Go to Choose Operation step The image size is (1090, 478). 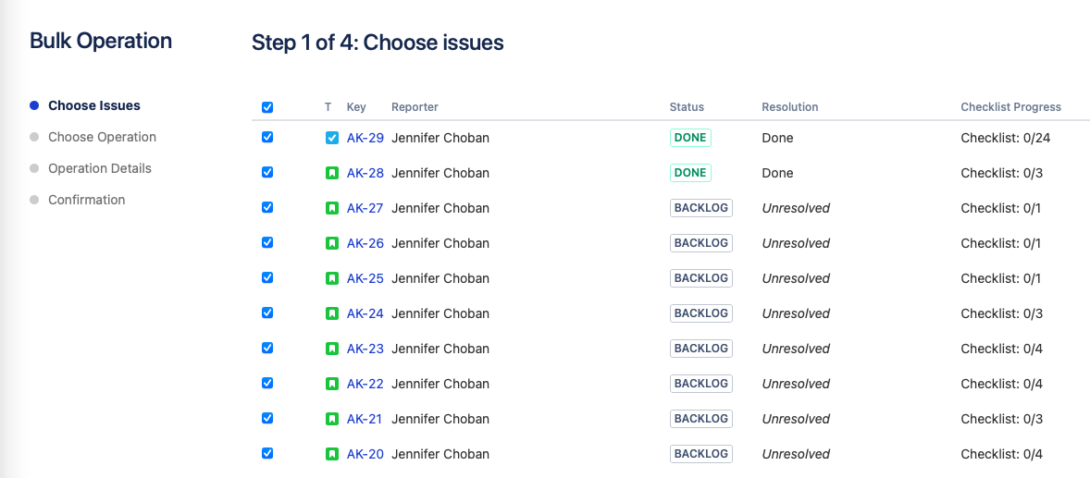click(102, 137)
